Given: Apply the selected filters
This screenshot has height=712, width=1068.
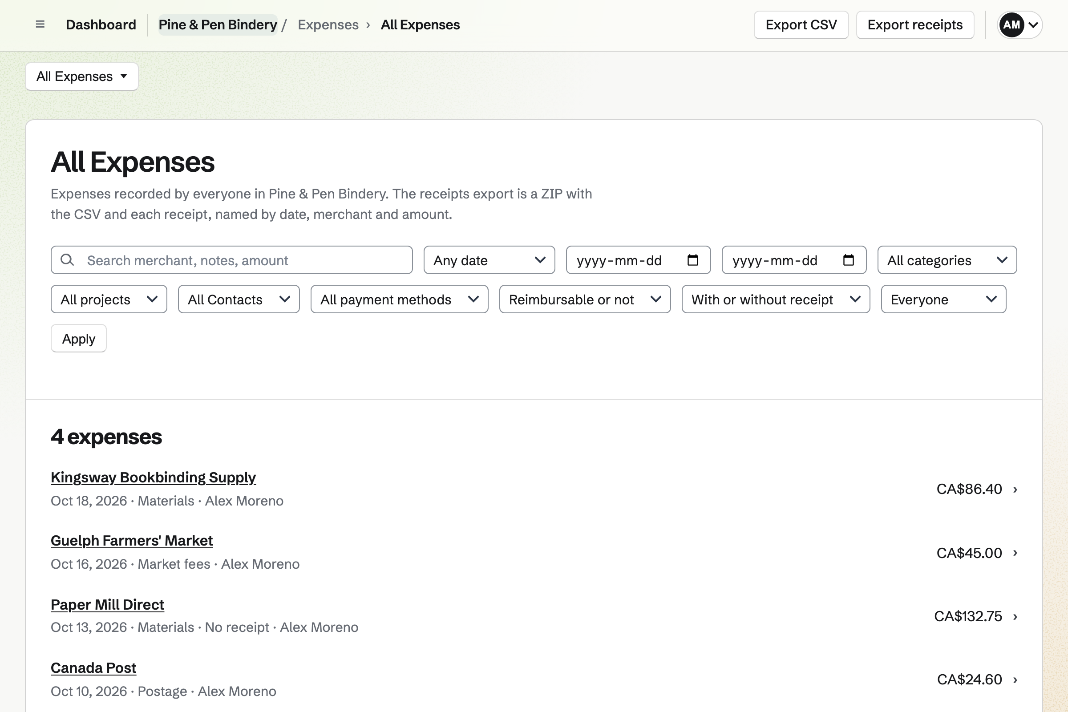Looking at the screenshot, I should click(79, 338).
